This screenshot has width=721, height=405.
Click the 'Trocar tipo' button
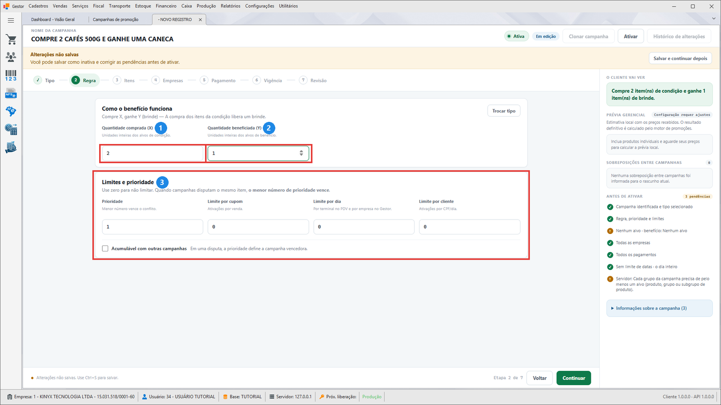(x=504, y=111)
